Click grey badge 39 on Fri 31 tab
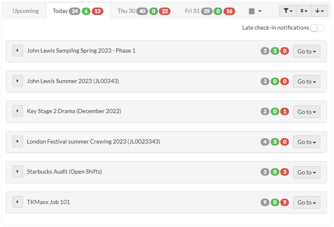This screenshot has height=227, width=334. pos(207,11)
